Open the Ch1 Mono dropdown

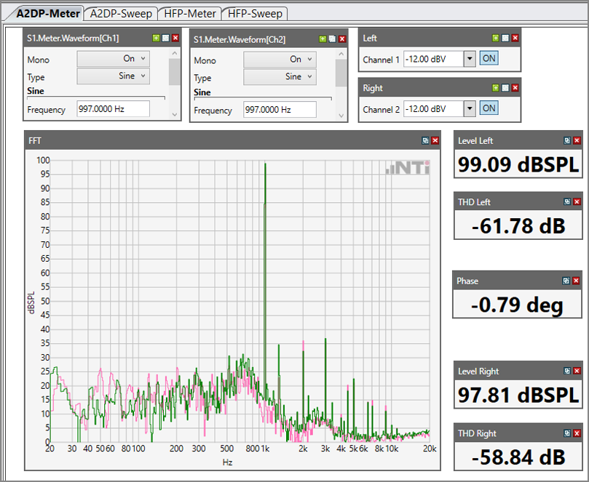coord(113,59)
